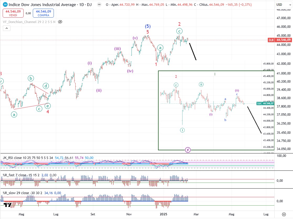Viewport: 293px width, 219px height.
Task: Click the Indice Dow Jones Industrial Average title
Action: [x=42, y=4]
